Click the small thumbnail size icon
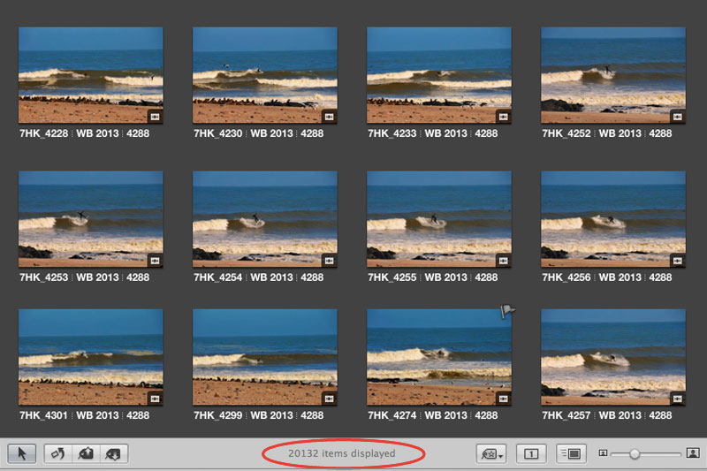The height and width of the screenshot is (471, 707). coord(603,453)
